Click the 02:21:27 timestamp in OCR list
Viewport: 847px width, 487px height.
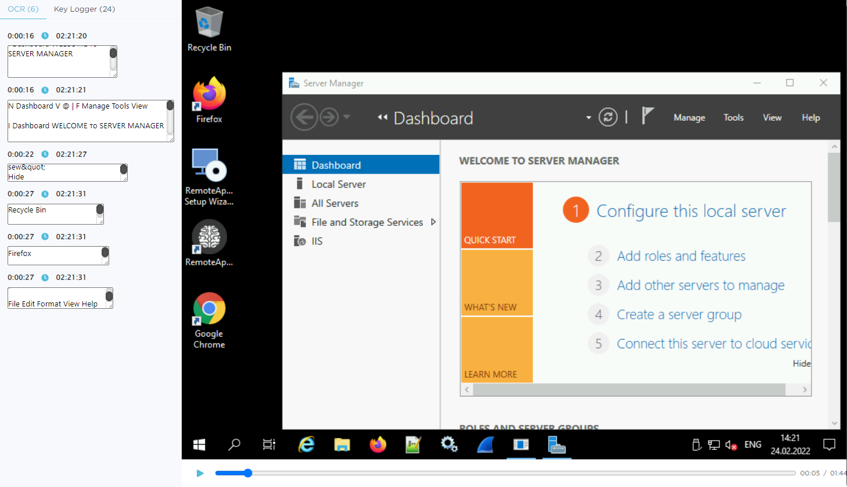click(71, 154)
